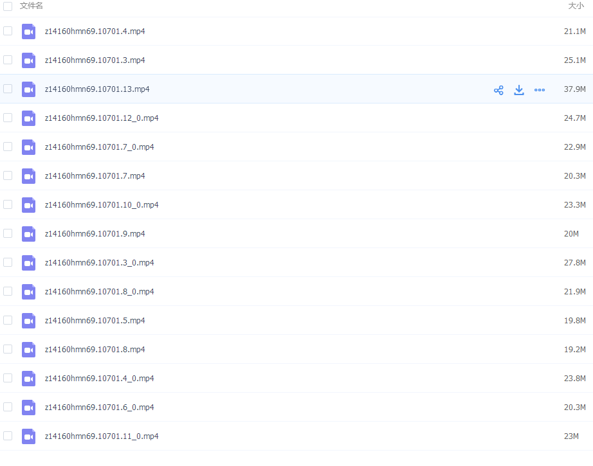Screen dimensions: 593x466
Task: Click video icon of z14160hmn69.10701.4_0.mp4
Action: pos(29,379)
